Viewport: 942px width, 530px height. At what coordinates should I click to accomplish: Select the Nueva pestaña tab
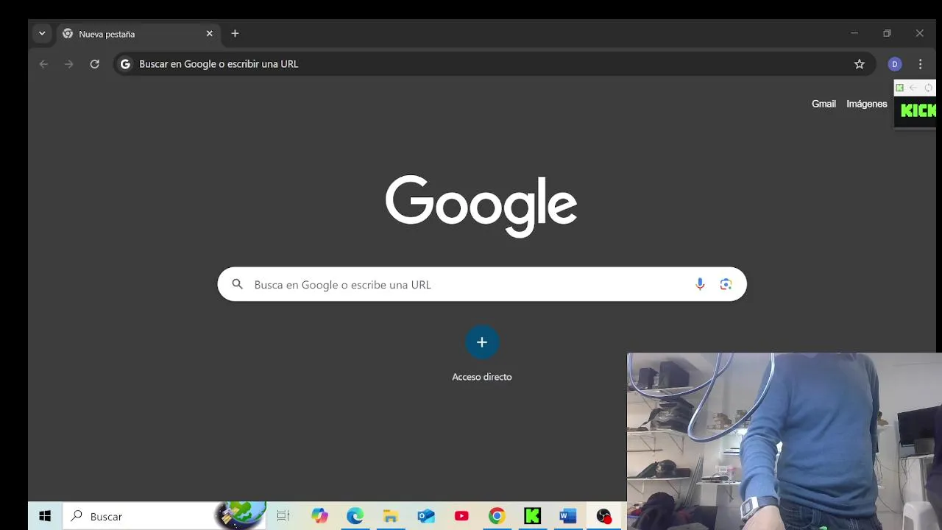click(x=138, y=34)
